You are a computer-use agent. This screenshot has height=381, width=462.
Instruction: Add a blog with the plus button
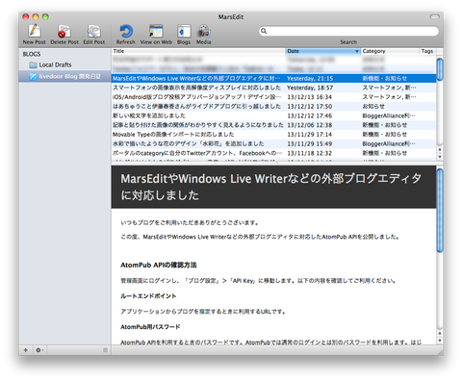click(26, 350)
